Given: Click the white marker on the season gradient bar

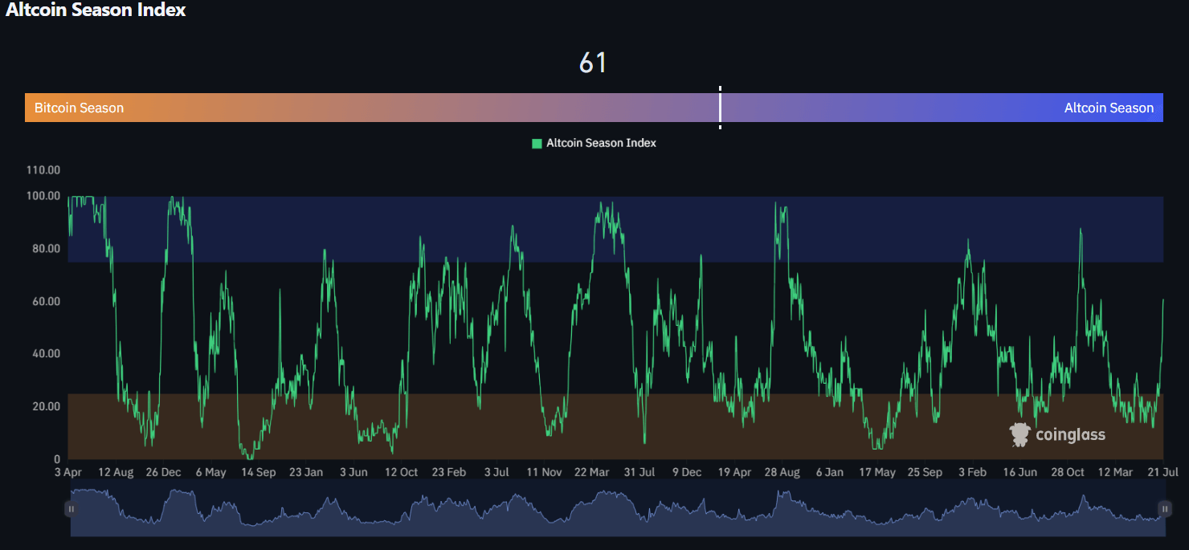Looking at the screenshot, I should [720, 108].
